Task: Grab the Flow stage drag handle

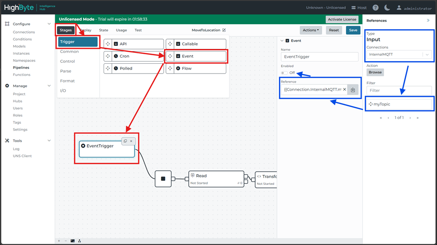Action: (170, 68)
